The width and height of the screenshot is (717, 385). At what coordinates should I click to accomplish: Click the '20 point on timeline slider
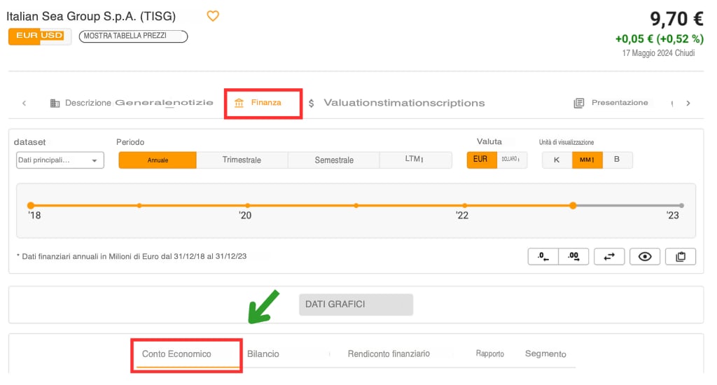point(248,206)
